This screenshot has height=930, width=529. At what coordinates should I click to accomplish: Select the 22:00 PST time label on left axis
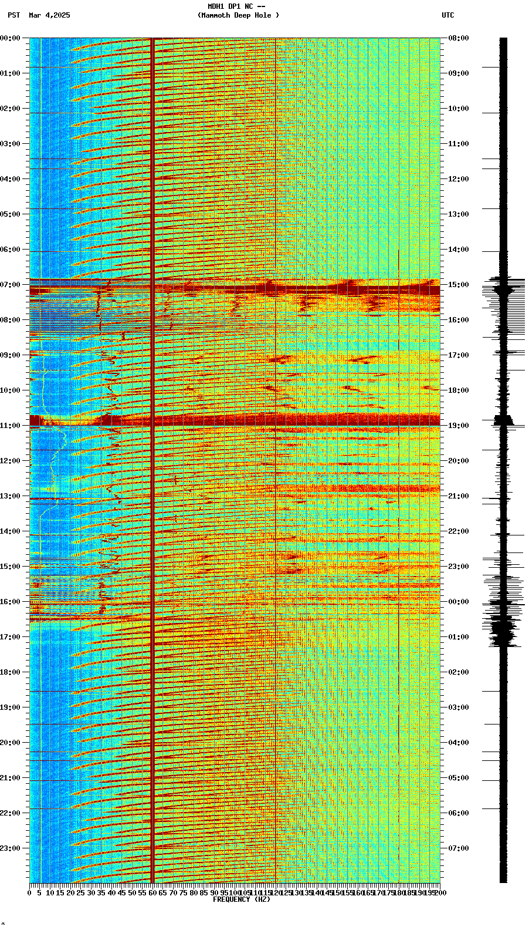[x=10, y=813]
